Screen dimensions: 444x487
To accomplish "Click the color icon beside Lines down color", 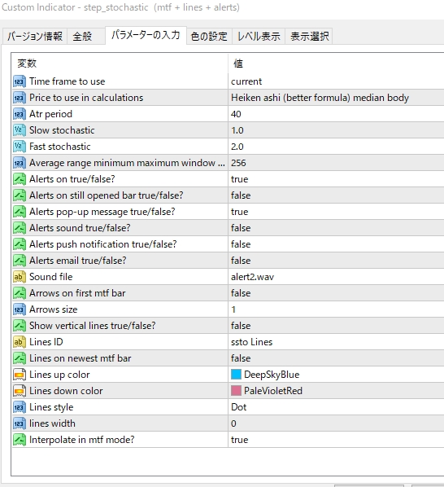I will [20, 391].
